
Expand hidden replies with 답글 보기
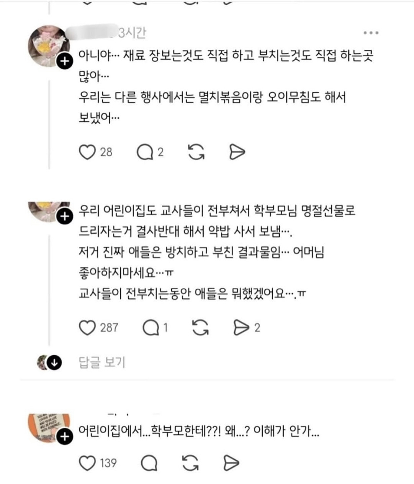click(102, 362)
